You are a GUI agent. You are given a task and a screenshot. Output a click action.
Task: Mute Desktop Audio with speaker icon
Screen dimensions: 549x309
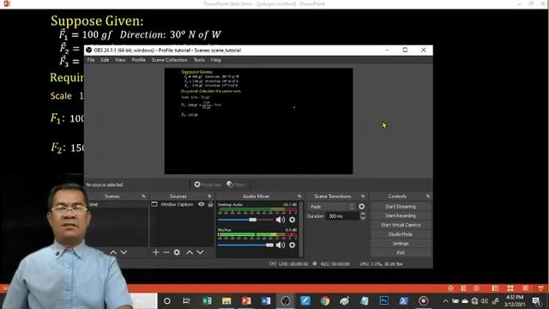pos(281,220)
